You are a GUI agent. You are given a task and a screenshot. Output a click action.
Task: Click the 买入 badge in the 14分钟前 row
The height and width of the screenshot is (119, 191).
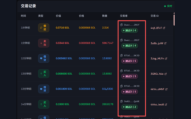tap(44, 104)
